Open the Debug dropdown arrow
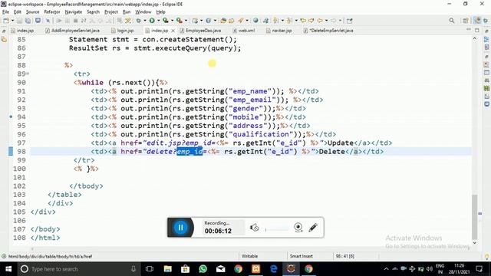This screenshot has height=276, width=491. pos(144,21)
